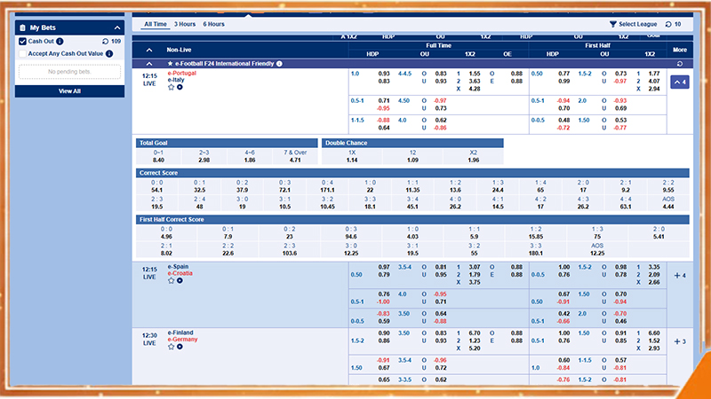Viewport: 711px width, 399px height.
Task: Expand more markets for e-Spain vs e-Croatia
Action: point(679,275)
